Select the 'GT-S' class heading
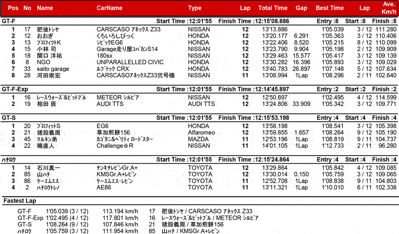 click(9, 118)
